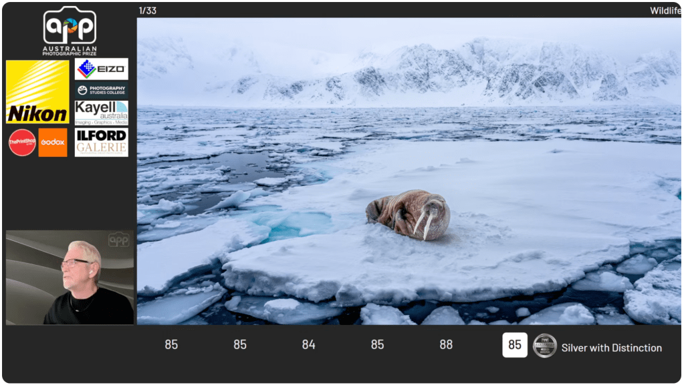
Task: Open the Ilford Galerie sponsor logo
Action: pos(101,142)
